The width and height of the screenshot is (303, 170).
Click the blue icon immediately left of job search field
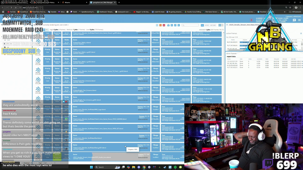(178, 25)
